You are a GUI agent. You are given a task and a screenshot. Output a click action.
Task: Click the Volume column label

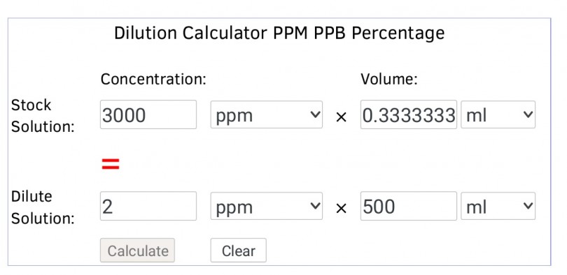[x=389, y=79]
